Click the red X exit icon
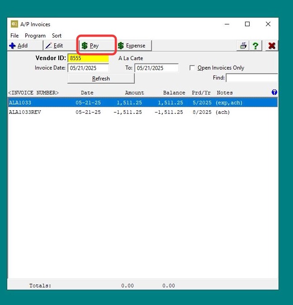 (272, 46)
